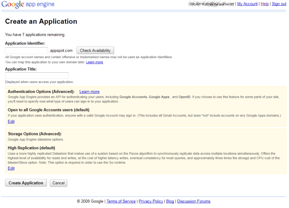This screenshot has height=208, width=289.
Task: Open the Discussion Forums link
Action: [194, 201]
